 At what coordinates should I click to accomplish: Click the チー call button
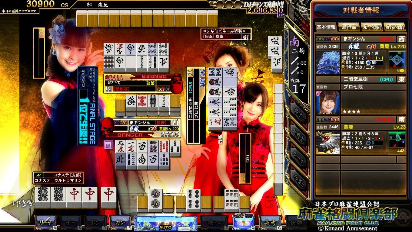pyautogui.click(x=71, y=223)
